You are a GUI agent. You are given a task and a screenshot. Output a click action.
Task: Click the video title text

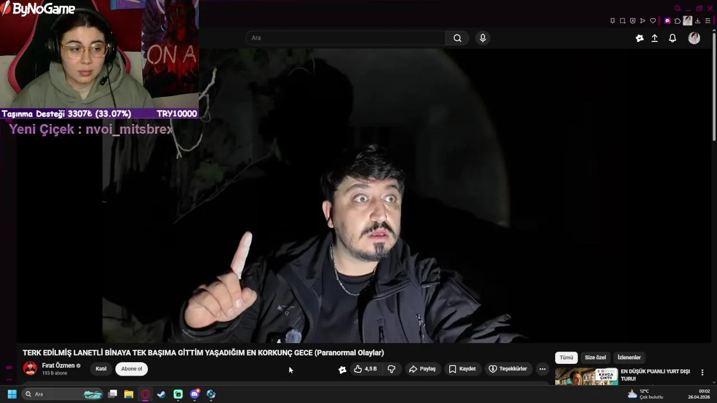coord(203,353)
